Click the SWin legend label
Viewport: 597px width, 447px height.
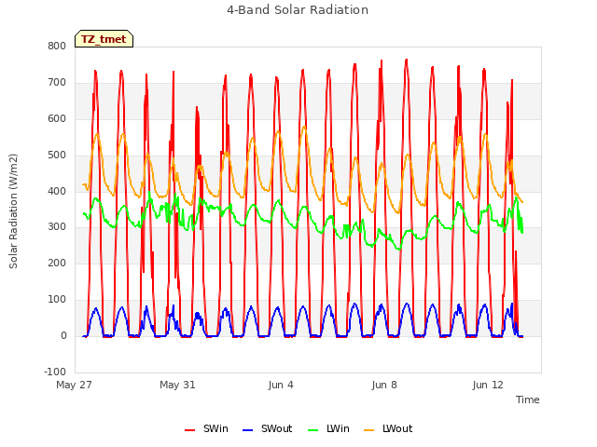click(215, 428)
